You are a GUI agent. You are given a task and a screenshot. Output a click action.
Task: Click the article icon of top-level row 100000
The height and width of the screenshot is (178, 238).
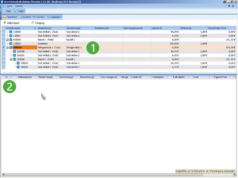pos(10,32)
